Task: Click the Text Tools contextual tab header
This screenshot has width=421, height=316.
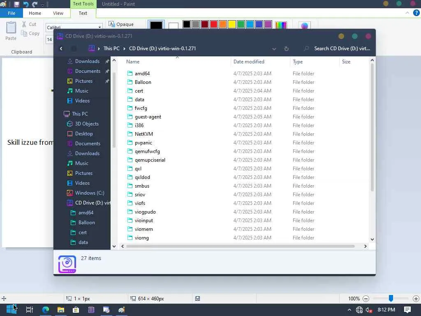Action: [83, 4]
